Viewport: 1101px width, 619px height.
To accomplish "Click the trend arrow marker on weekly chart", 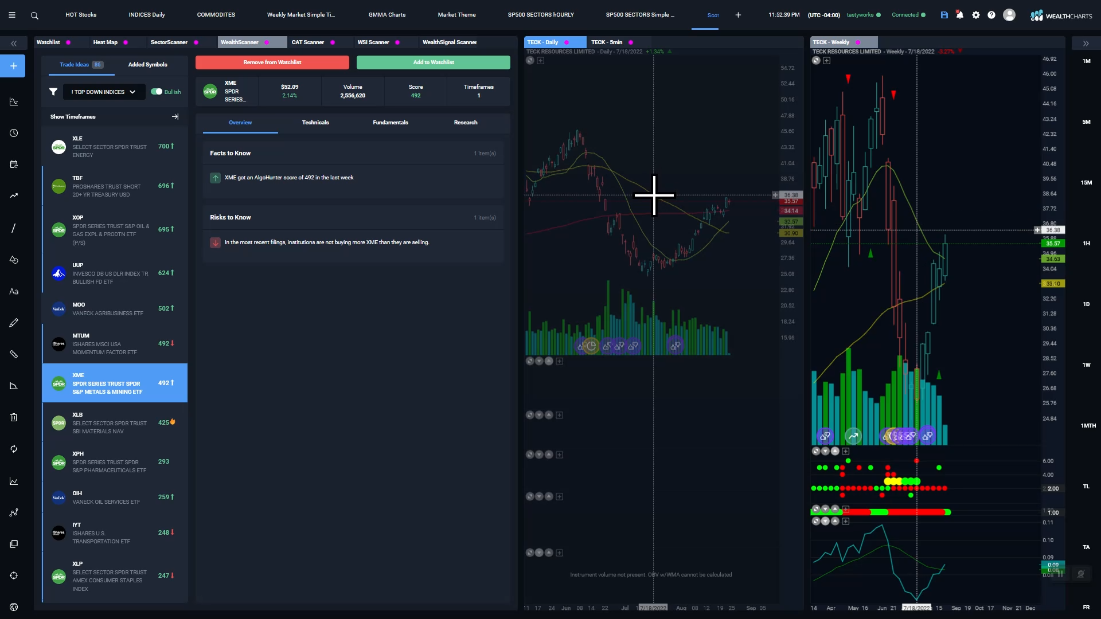I will 853,436.
